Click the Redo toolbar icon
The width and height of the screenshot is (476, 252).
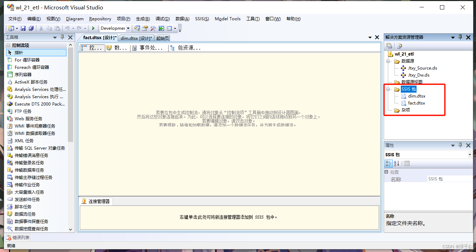(79, 28)
